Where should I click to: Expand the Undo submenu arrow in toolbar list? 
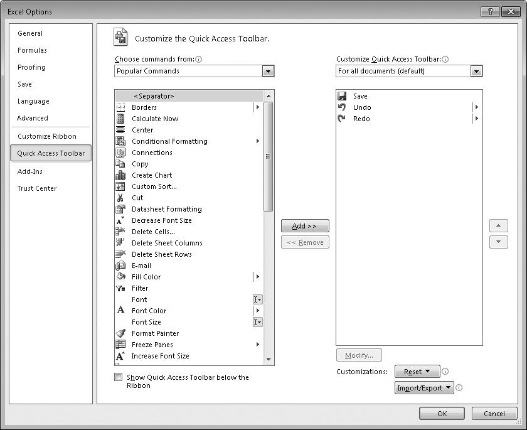pyautogui.click(x=476, y=107)
